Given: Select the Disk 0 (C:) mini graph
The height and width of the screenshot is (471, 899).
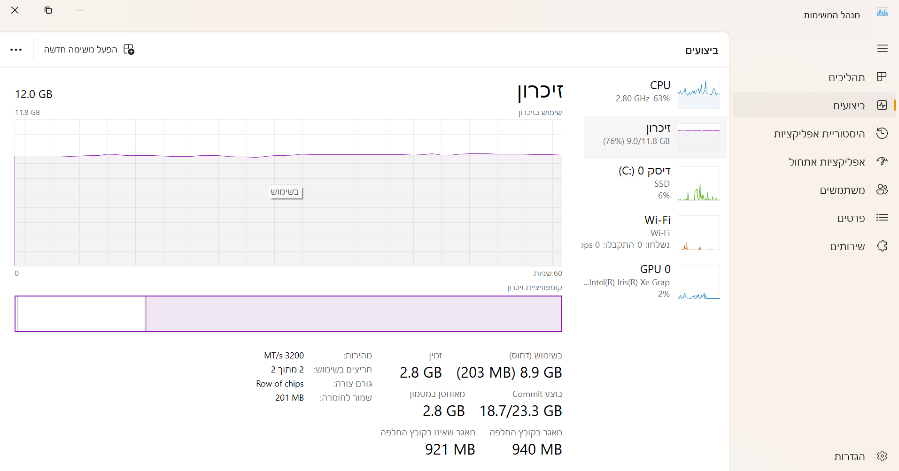Looking at the screenshot, I should 698,183.
